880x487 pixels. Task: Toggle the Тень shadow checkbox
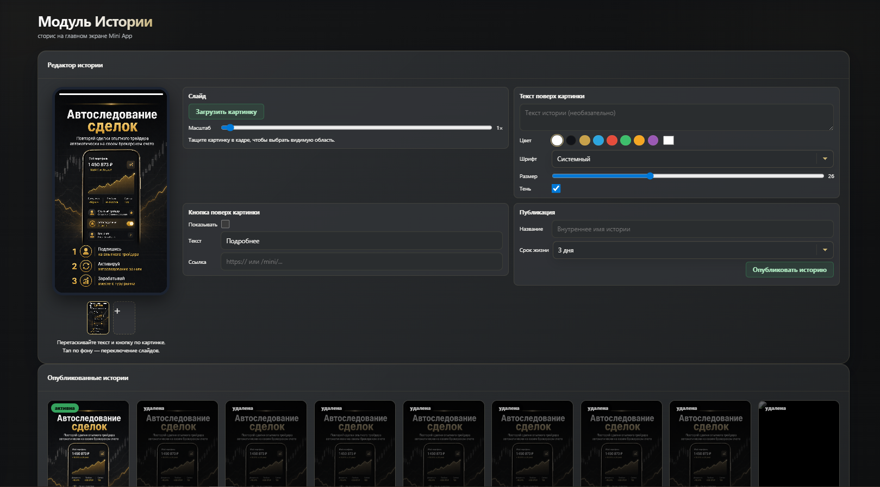pyautogui.click(x=556, y=188)
